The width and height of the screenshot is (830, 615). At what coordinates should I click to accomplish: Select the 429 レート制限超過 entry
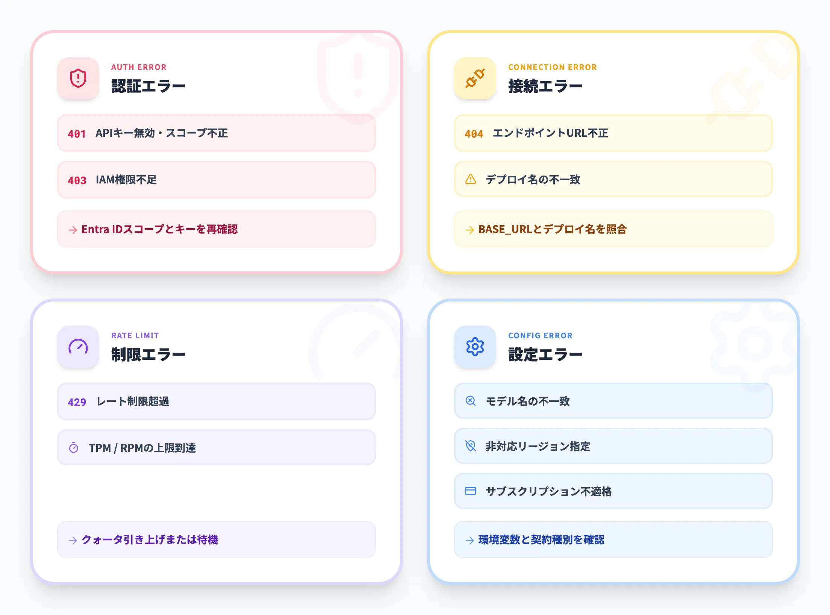click(x=216, y=401)
